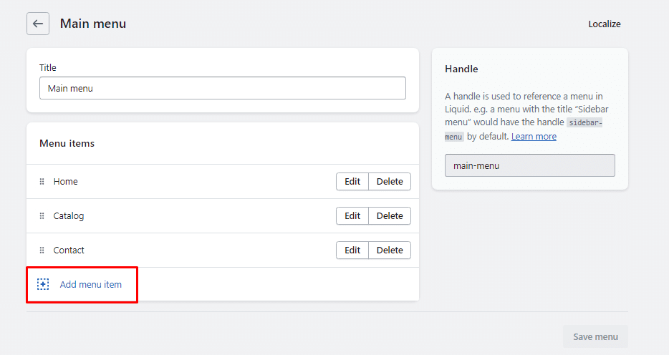The height and width of the screenshot is (355, 669).
Task: Click the Add menu item link text
Action: pyautogui.click(x=91, y=285)
